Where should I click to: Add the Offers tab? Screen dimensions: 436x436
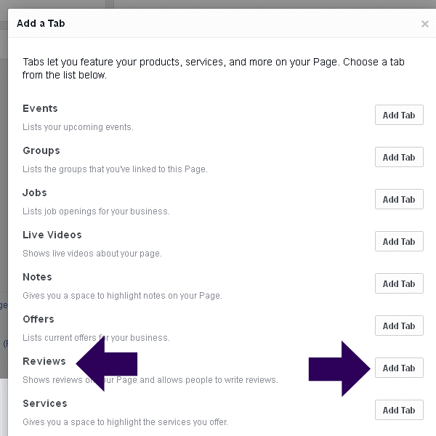(399, 326)
